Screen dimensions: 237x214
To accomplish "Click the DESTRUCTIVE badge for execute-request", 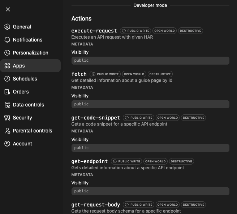I will click(190, 31).
